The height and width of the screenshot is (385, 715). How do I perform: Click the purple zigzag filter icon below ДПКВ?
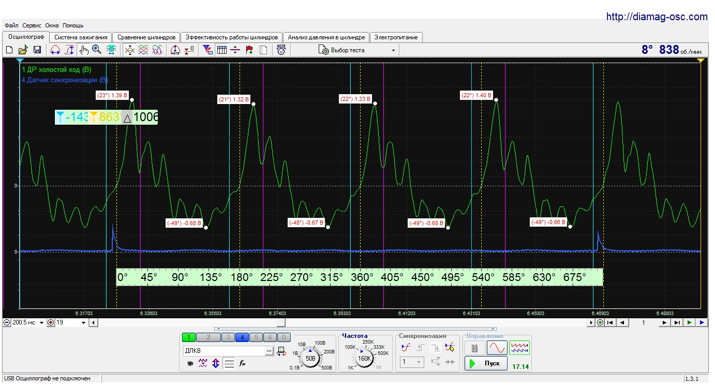point(203,363)
